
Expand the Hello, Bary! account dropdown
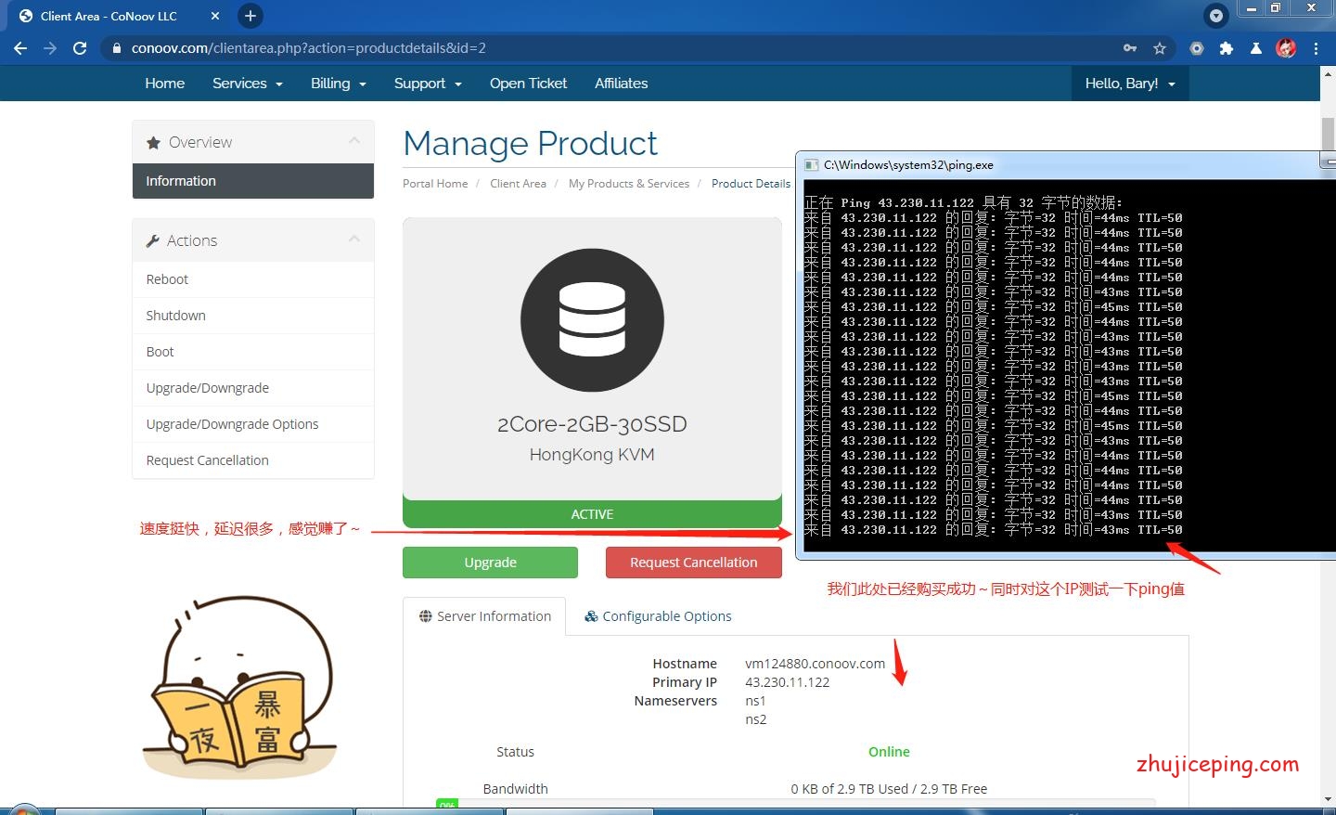[1130, 84]
